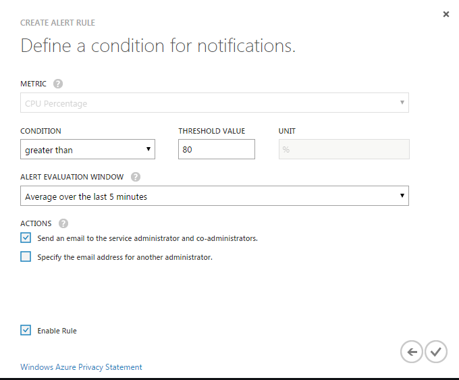Click the Actions help question mark icon
The width and height of the screenshot is (459, 380).
click(63, 223)
